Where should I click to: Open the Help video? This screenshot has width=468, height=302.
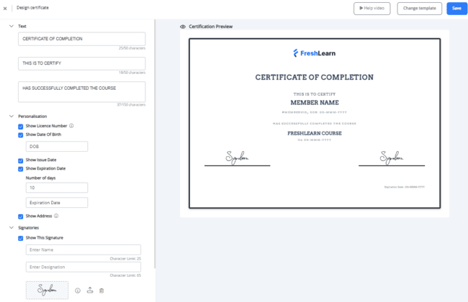[x=372, y=9]
